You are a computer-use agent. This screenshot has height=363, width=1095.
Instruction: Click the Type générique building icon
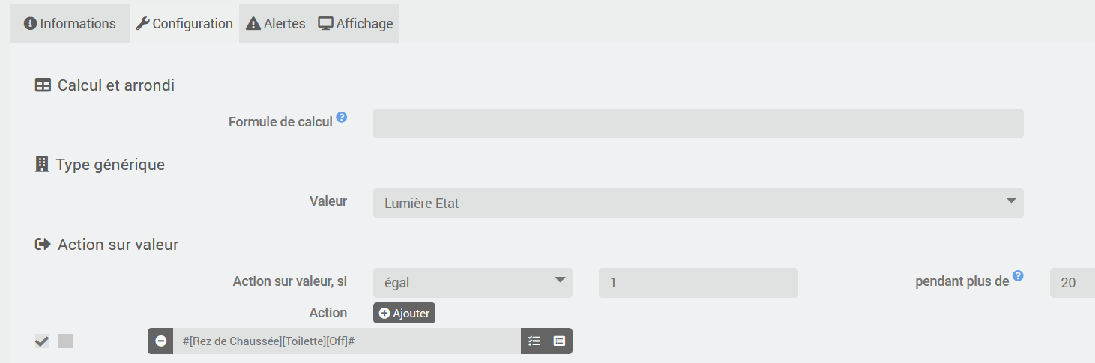click(42, 164)
